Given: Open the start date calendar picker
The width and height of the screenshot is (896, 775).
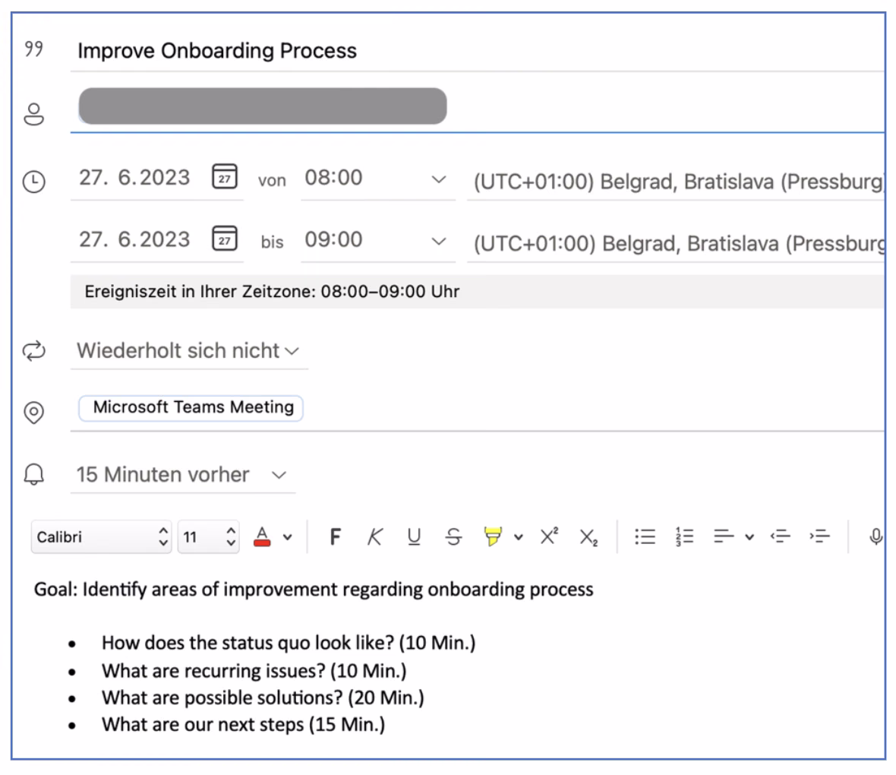Looking at the screenshot, I should 225,176.
